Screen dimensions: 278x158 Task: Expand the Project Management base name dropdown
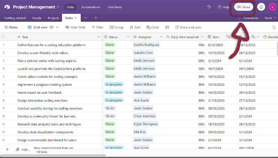point(58,7)
